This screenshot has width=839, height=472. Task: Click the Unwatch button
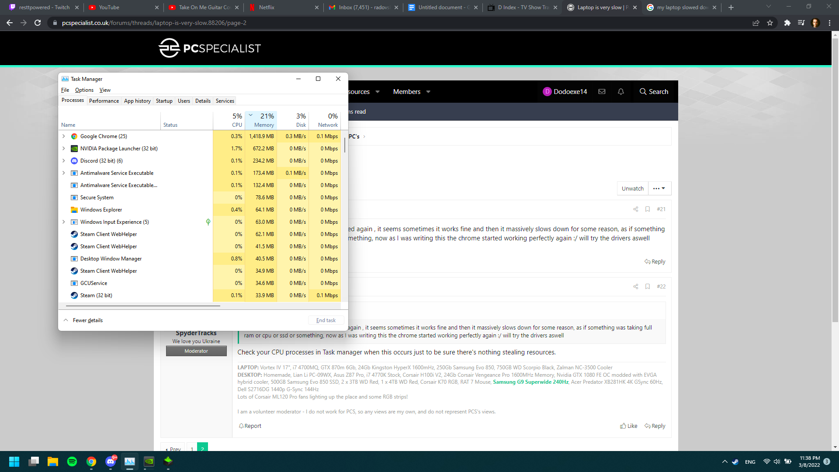[632, 188]
